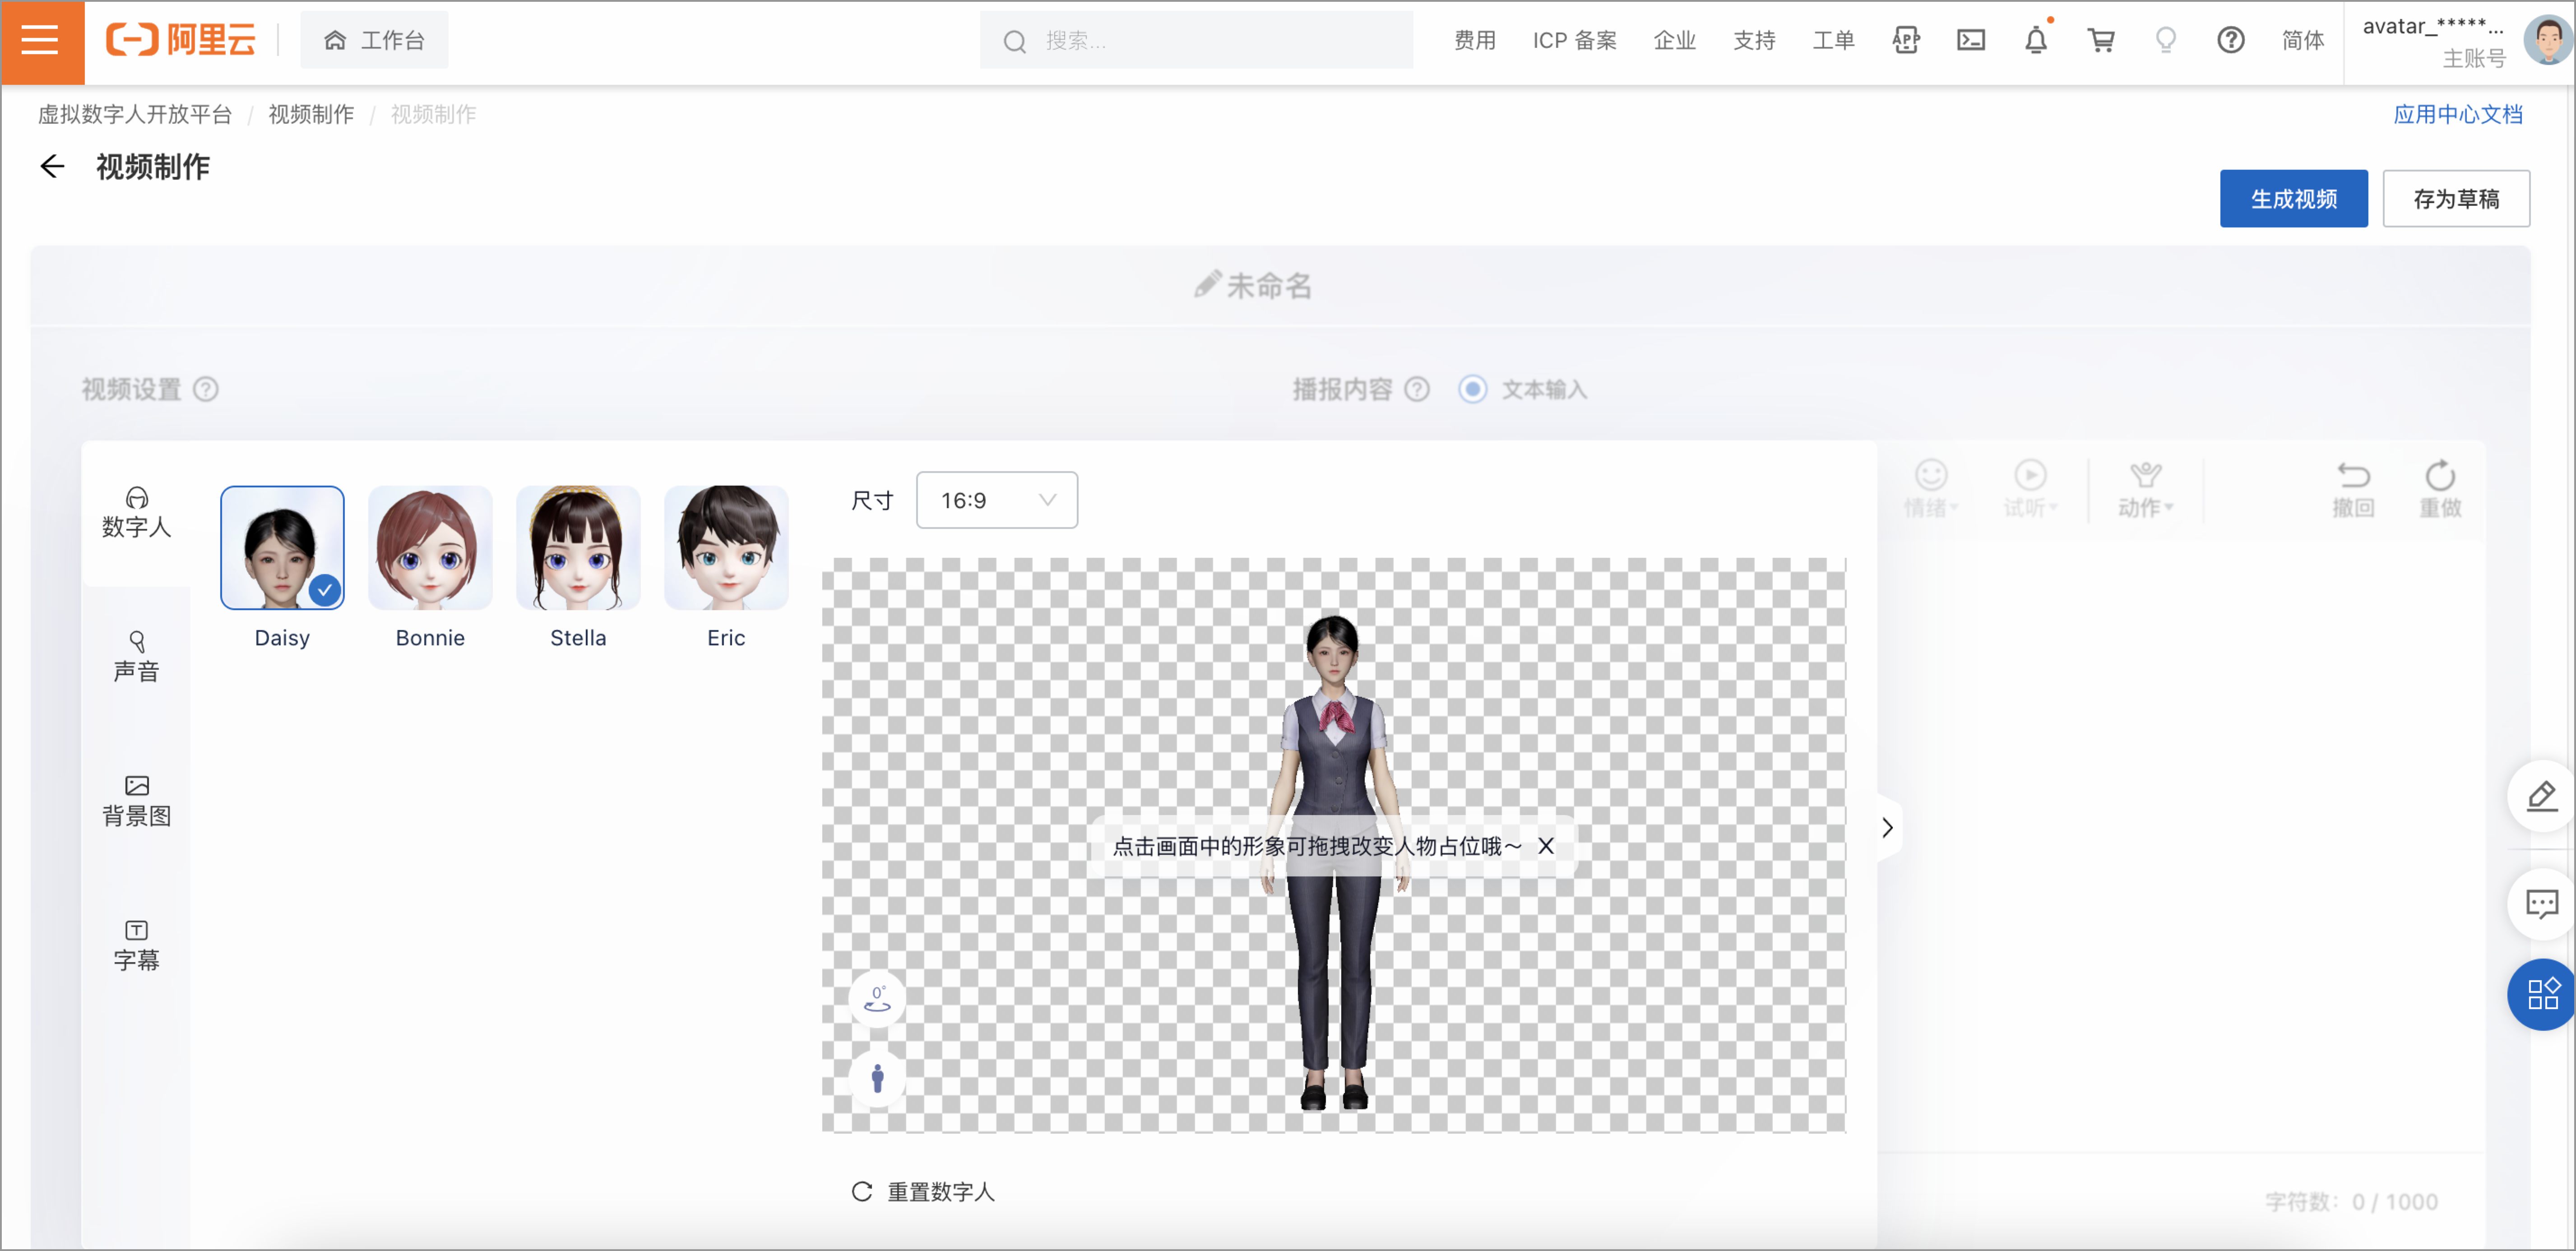2576x1251 pixels.
Task: Open the 尺寸 16:9 dropdown
Action: coord(997,500)
